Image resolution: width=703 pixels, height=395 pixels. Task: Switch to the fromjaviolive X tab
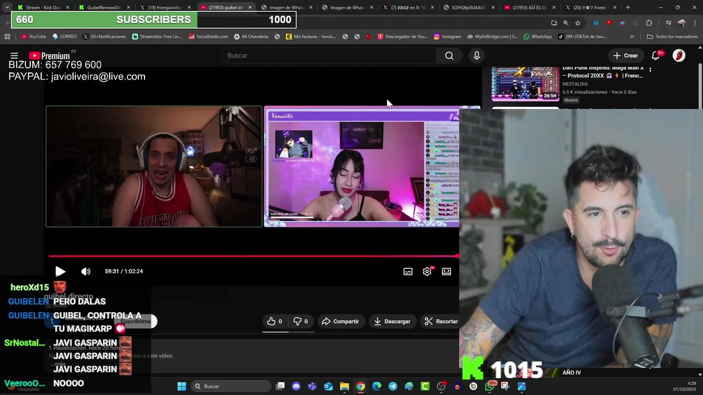[164, 8]
